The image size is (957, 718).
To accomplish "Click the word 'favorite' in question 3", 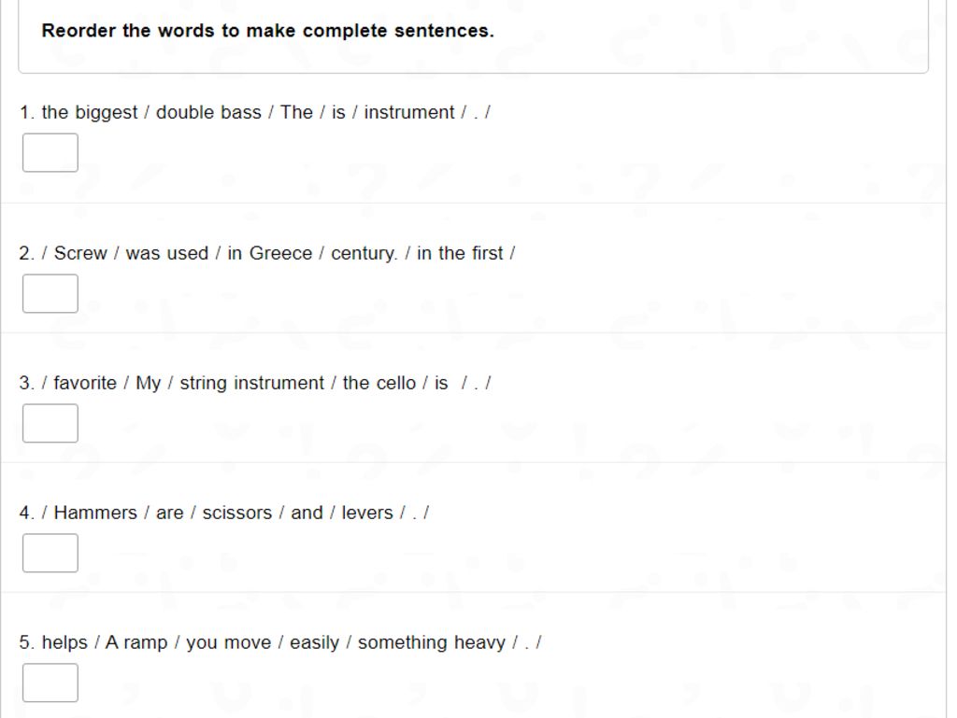I will point(85,383).
